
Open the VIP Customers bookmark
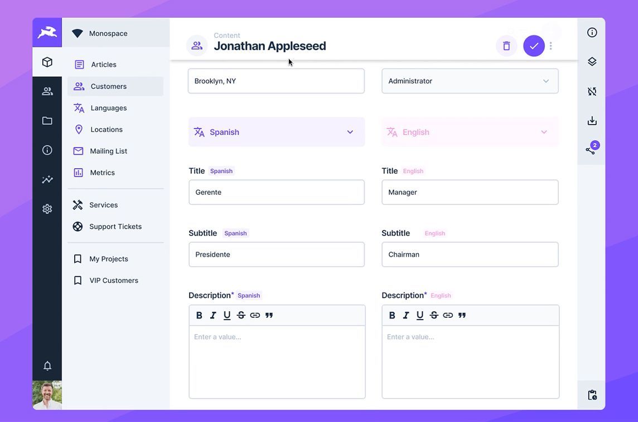point(114,281)
